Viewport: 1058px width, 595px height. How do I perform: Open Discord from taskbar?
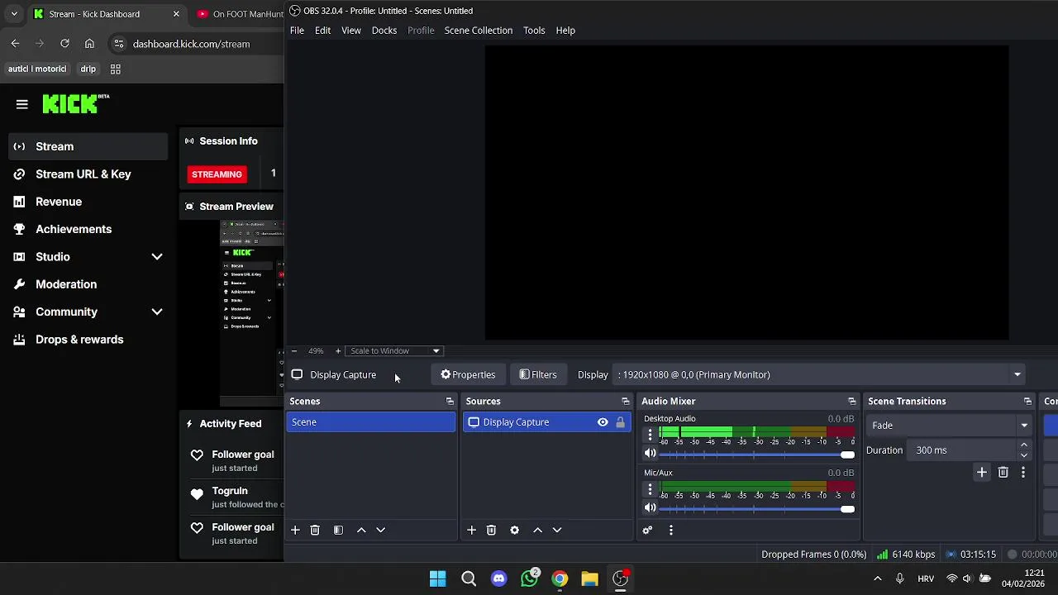pyautogui.click(x=498, y=578)
